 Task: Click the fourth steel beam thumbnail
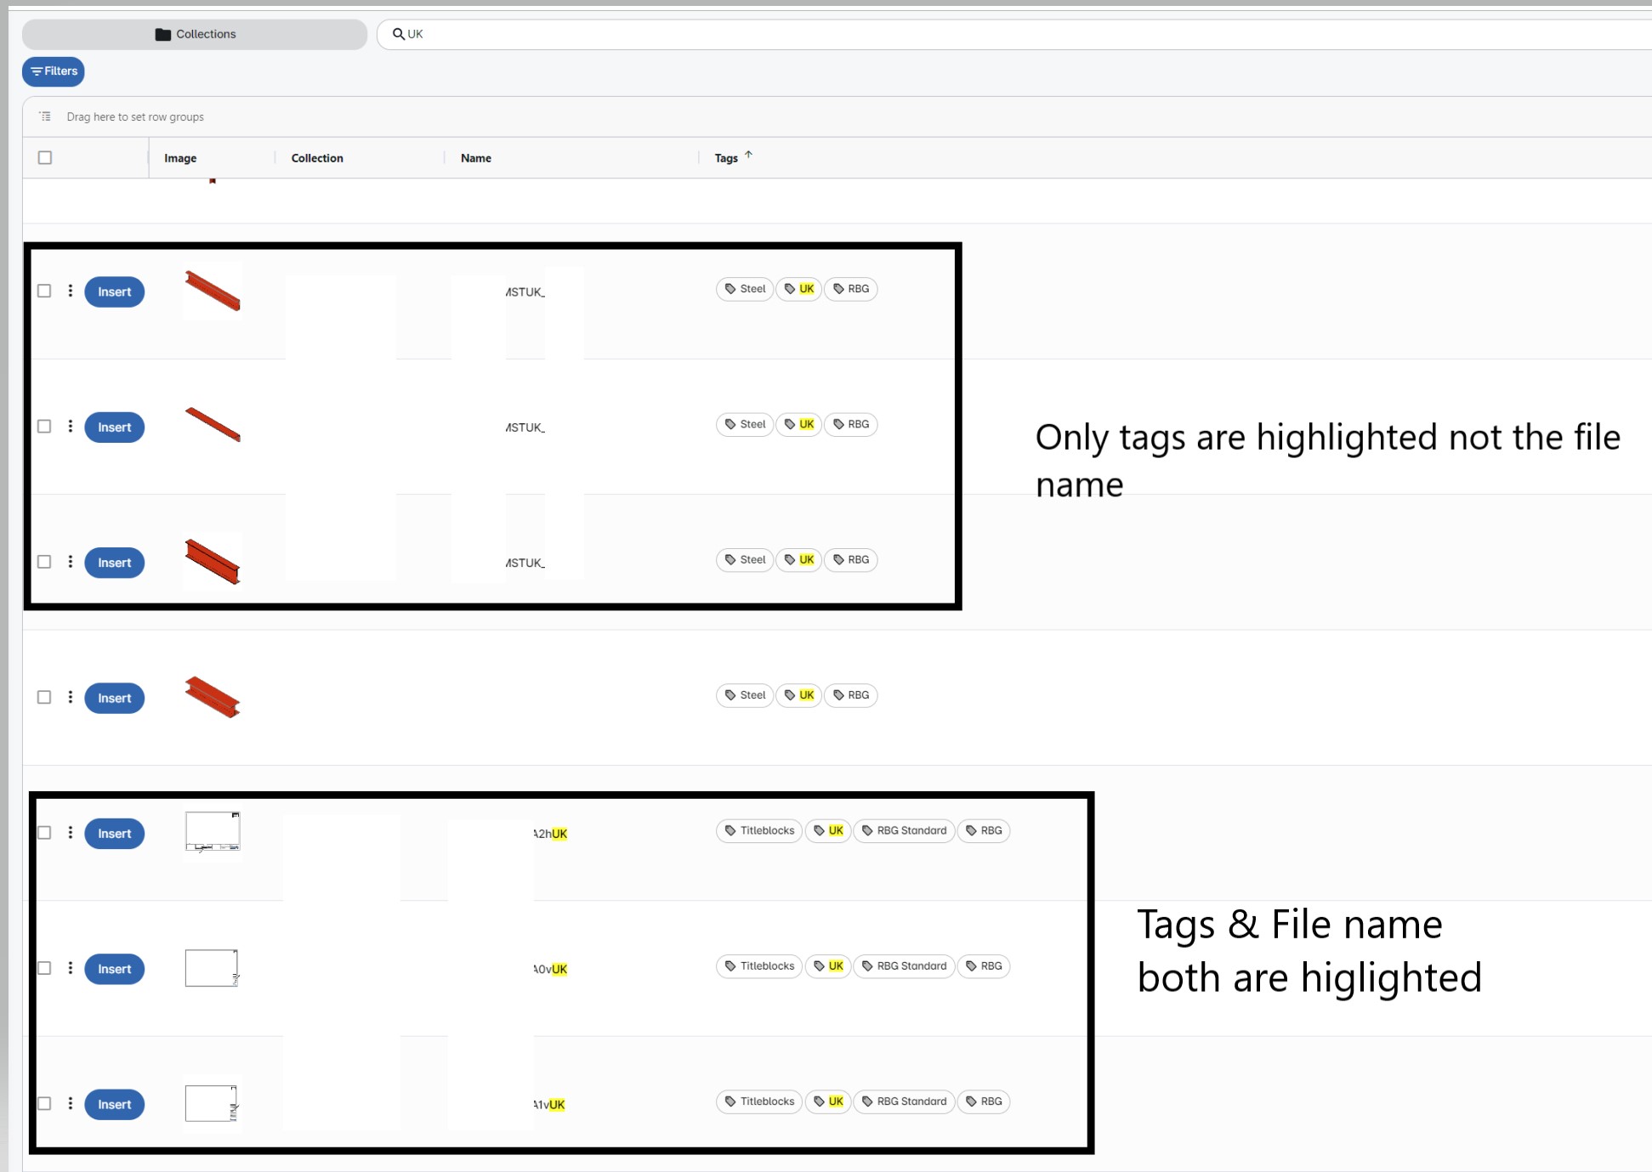213,697
